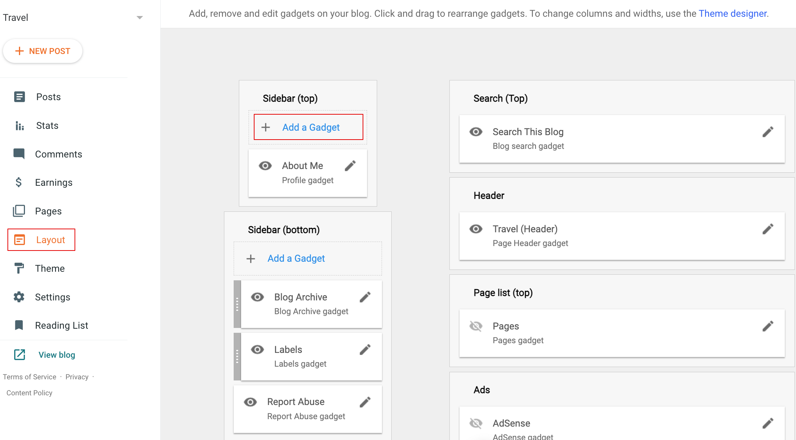This screenshot has width=796, height=440.
Task: Edit the Blog Archive gadget
Action: coord(365,297)
